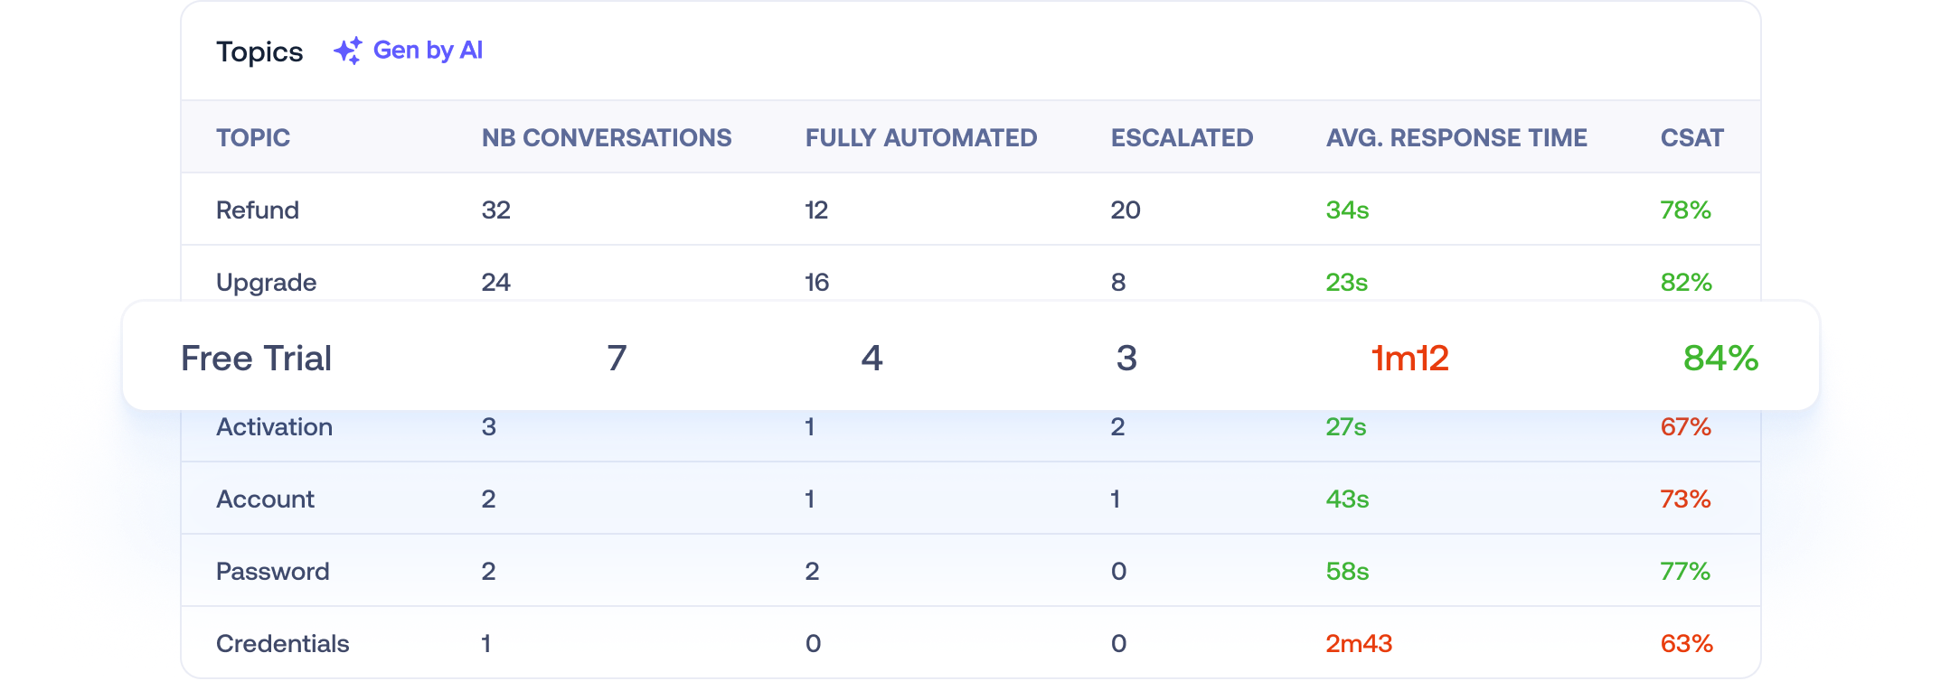Screen dimensions: 1941x681
Task: Click the 84% CSAT for Free Trial
Action: (1720, 359)
